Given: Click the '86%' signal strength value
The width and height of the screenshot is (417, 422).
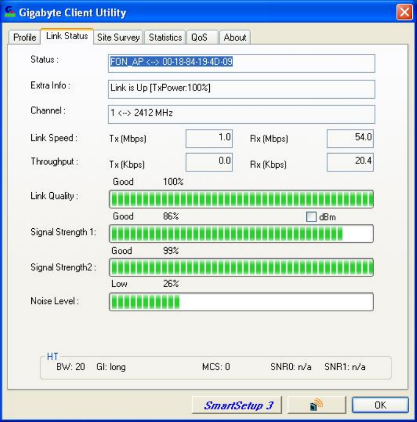Looking at the screenshot, I should (x=171, y=216).
